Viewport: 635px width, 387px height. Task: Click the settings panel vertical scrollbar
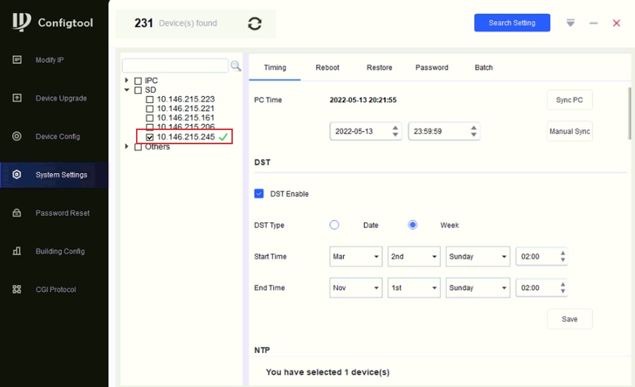630,114
